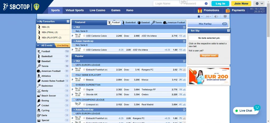Open the messages envelope icon

pyautogui.click(x=225, y=17)
